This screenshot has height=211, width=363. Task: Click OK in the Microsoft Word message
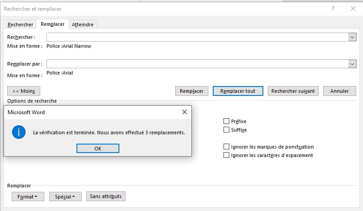97,149
